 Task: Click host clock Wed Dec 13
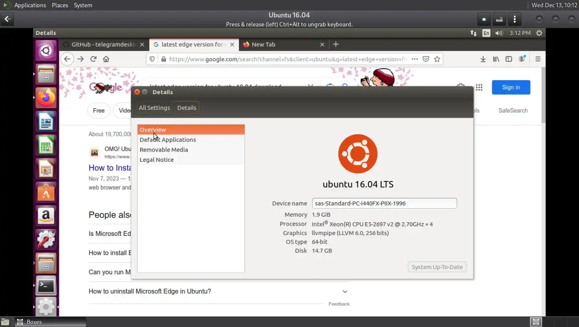554,5
